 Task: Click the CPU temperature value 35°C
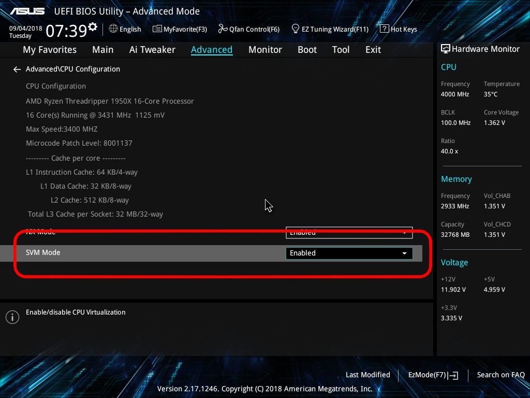pyautogui.click(x=491, y=94)
